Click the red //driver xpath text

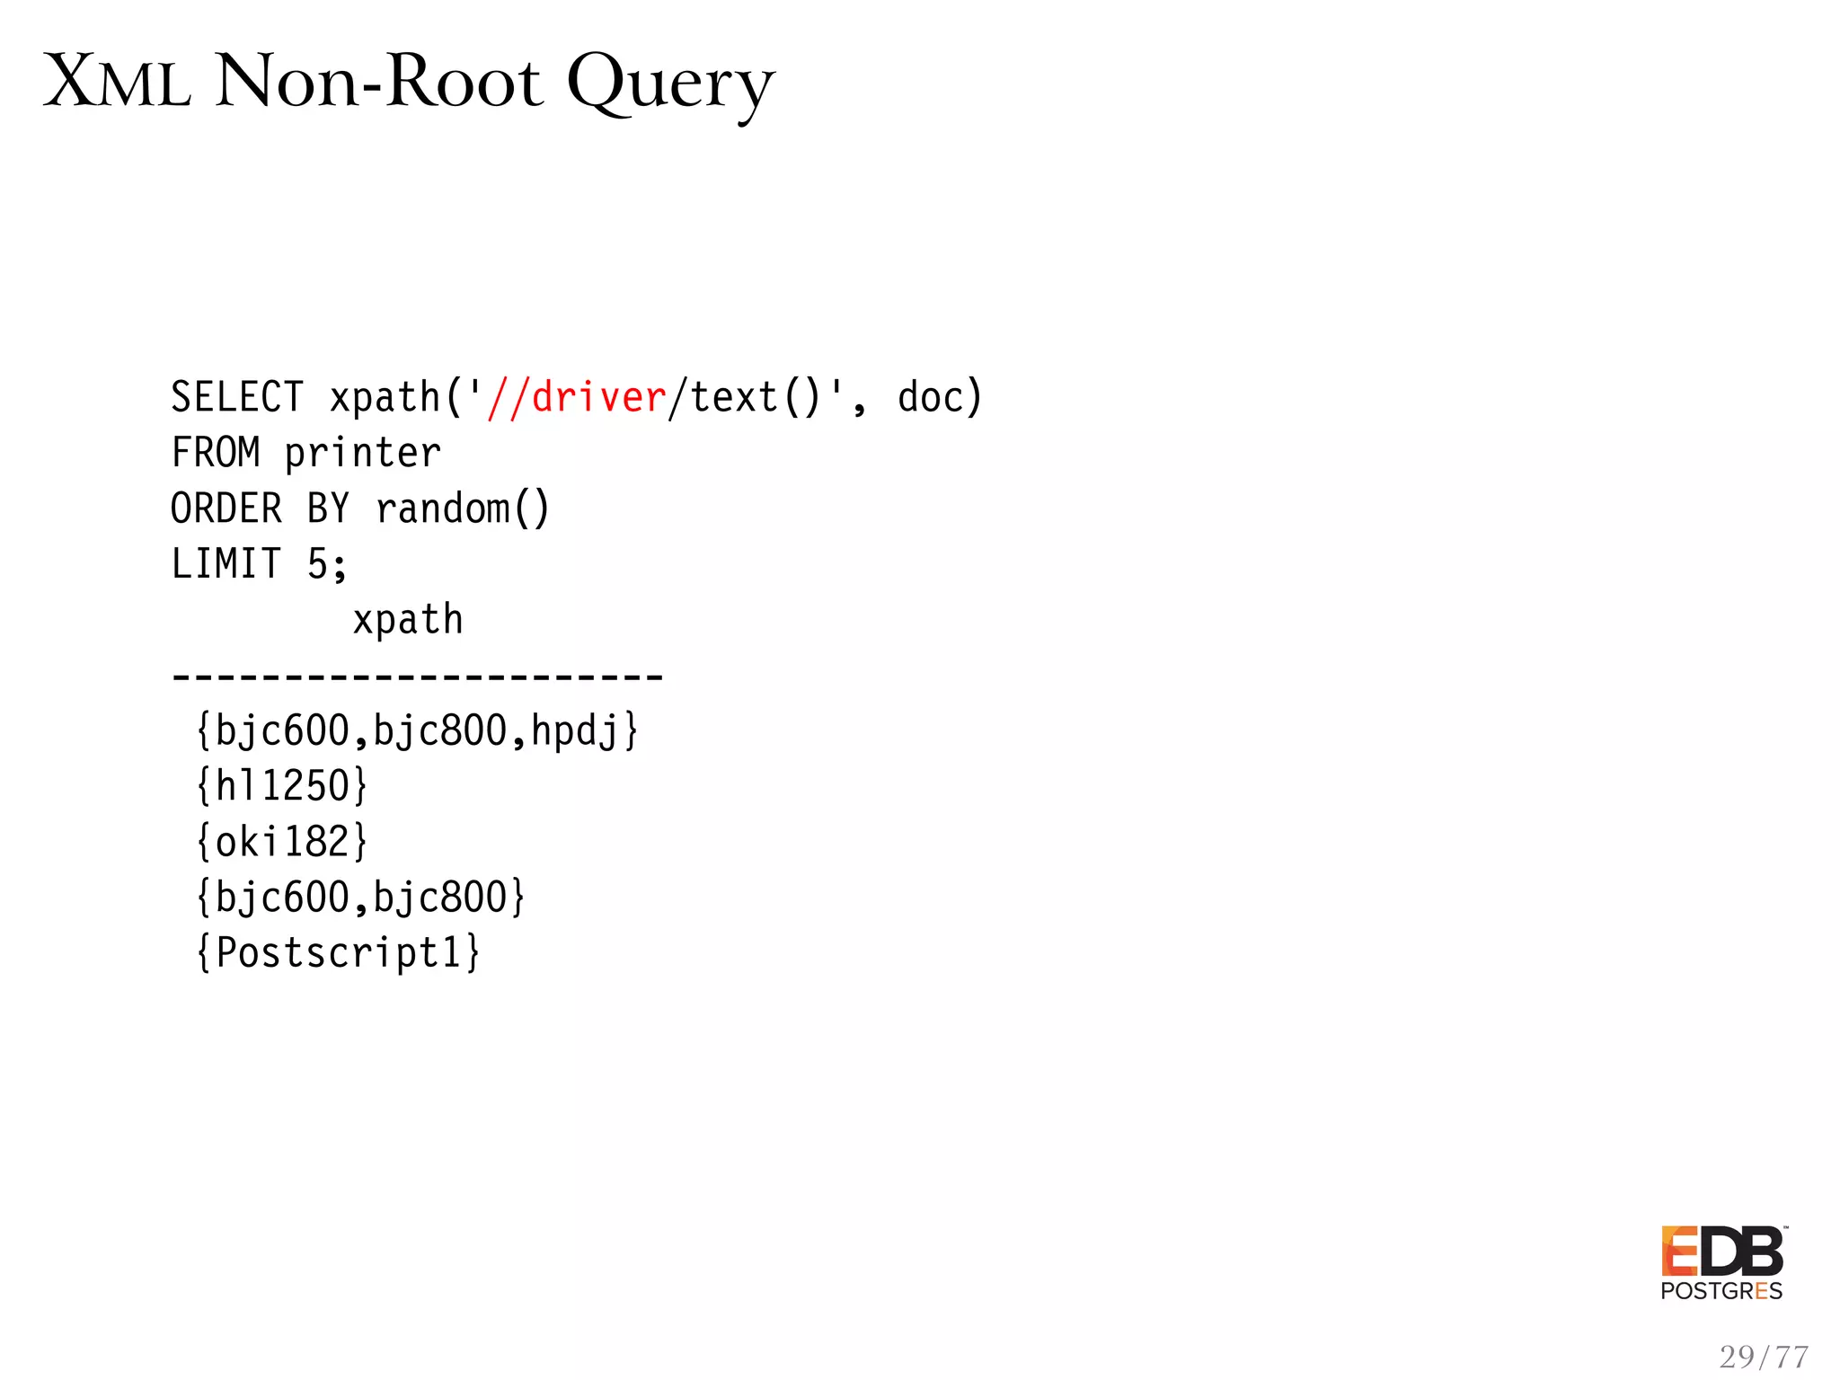coord(577,398)
